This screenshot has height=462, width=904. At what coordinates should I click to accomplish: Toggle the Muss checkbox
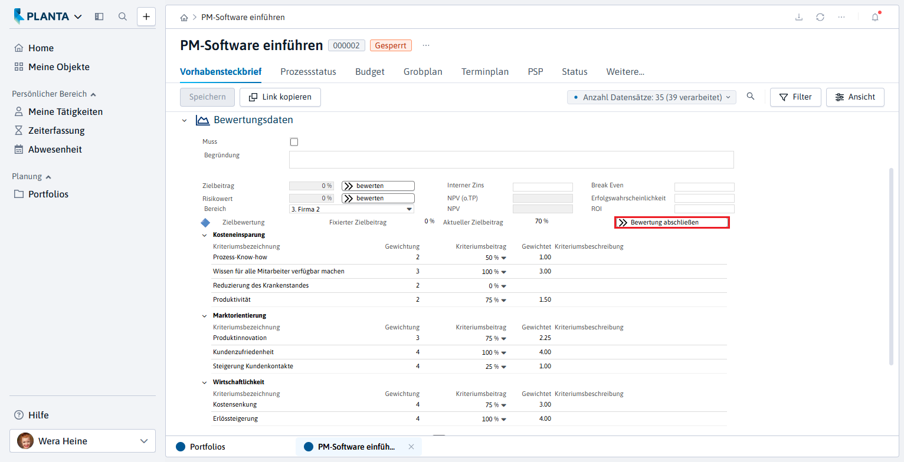(294, 142)
